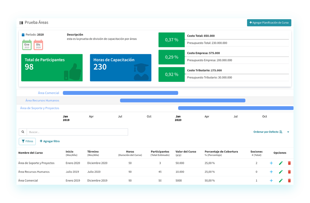The height and width of the screenshot is (203, 310).
Task: Click the plus icon in Área Comercial row
Action: tap(271, 180)
